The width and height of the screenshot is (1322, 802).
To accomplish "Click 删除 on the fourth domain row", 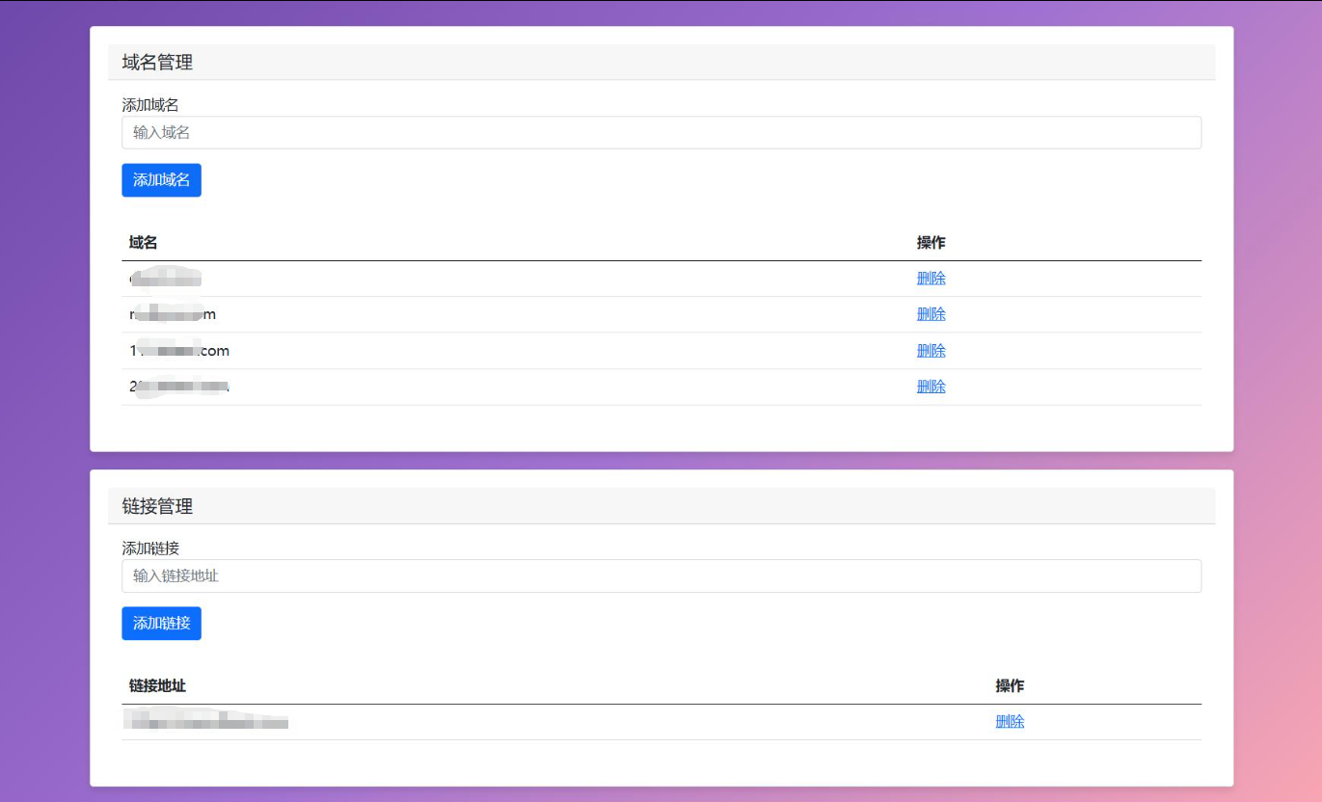I will 931,387.
